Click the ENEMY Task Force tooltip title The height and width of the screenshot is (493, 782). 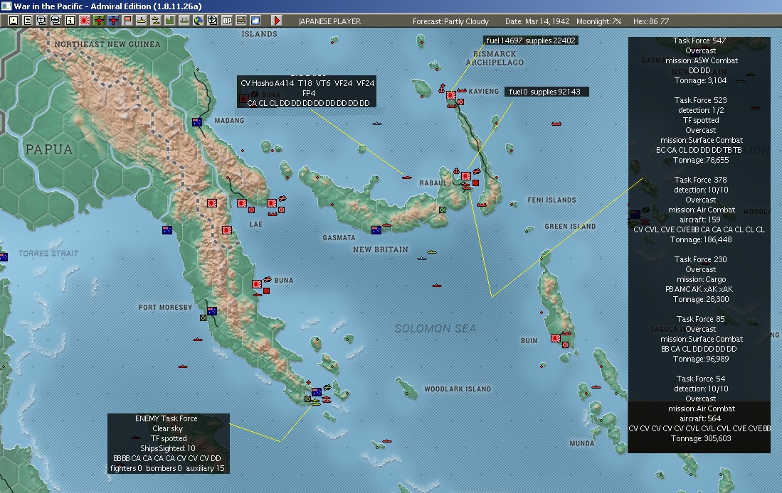(166, 418)
